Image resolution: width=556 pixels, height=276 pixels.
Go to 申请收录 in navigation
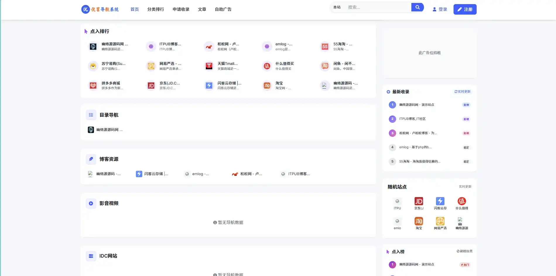181,9
